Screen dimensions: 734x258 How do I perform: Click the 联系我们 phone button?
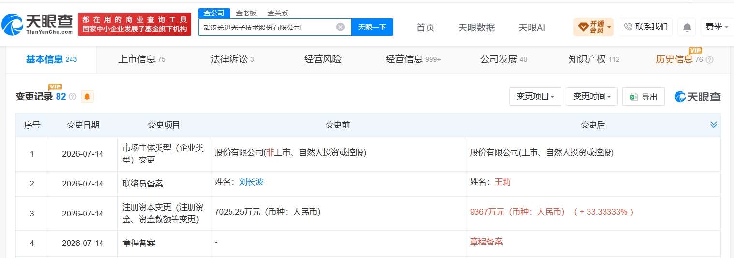646,27
